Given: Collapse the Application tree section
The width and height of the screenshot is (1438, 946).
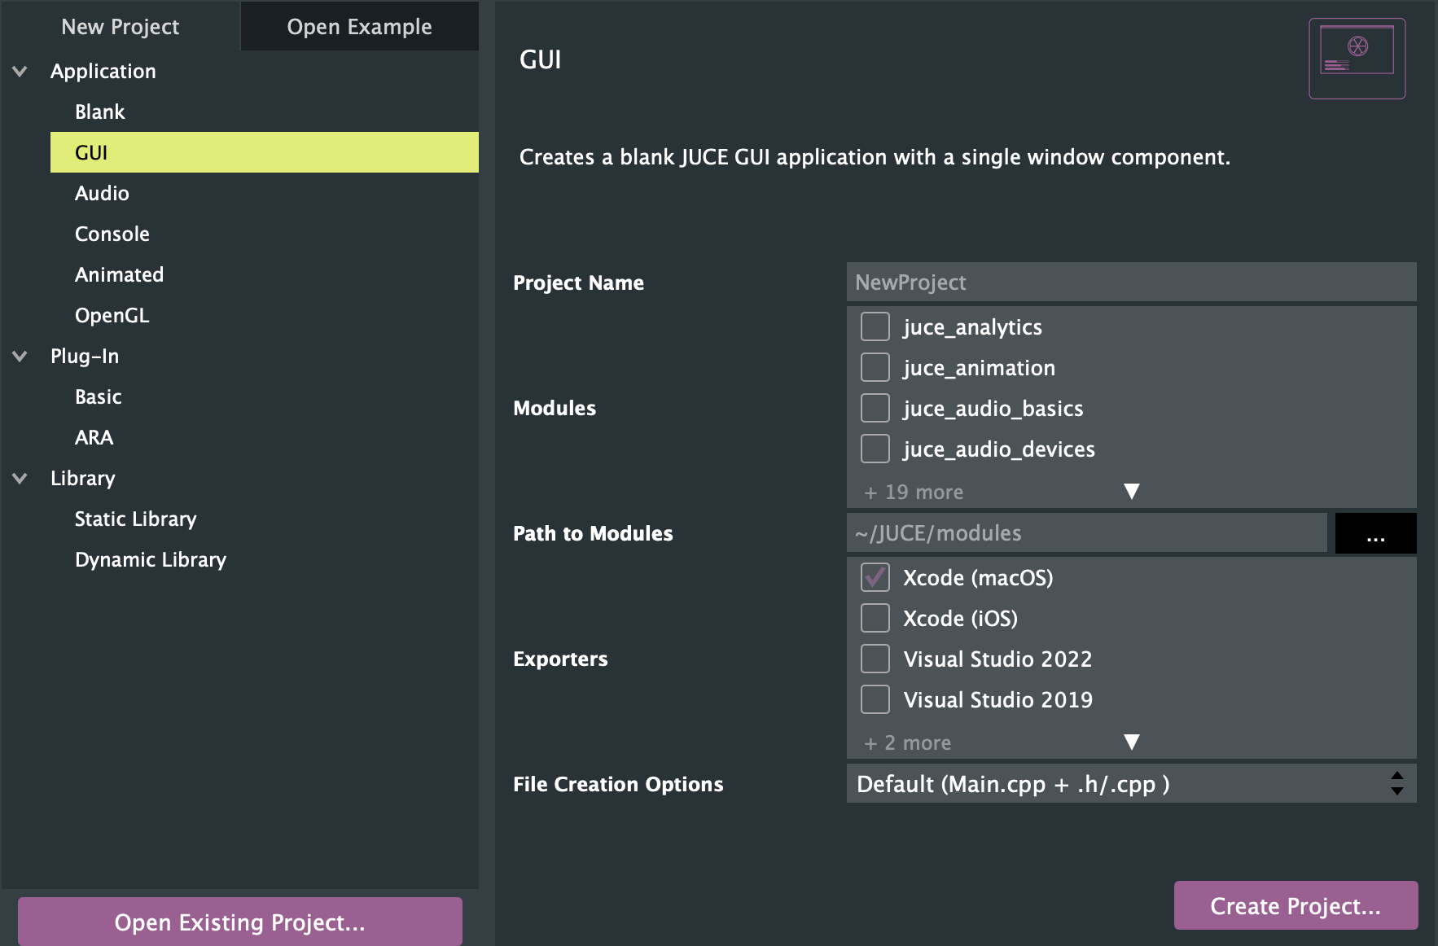Looking at the screenshot, I should tap(20, 72).
